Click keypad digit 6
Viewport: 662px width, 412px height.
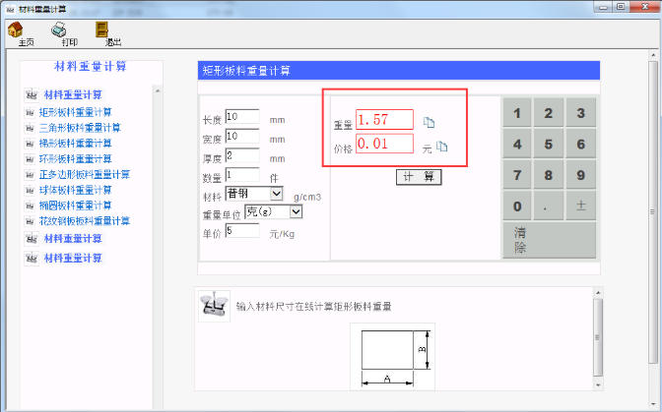[x=581, y=145]
